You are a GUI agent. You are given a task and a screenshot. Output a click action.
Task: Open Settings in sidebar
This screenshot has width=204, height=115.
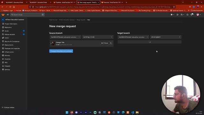[x=7, y=70]
